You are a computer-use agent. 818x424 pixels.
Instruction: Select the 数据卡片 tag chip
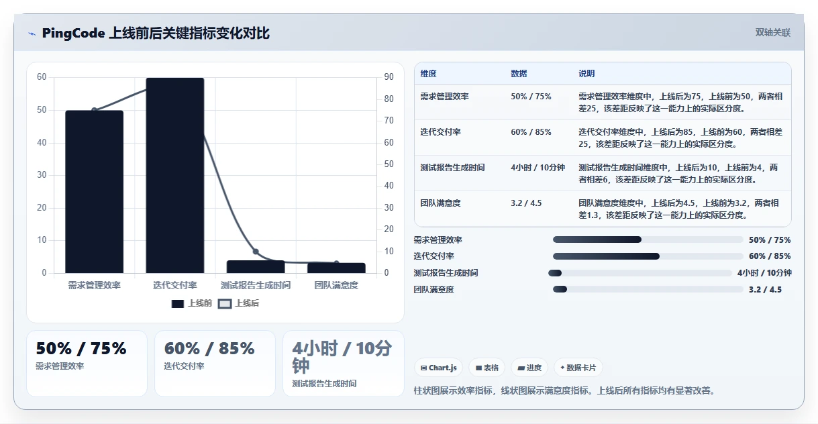click(578, 368)
